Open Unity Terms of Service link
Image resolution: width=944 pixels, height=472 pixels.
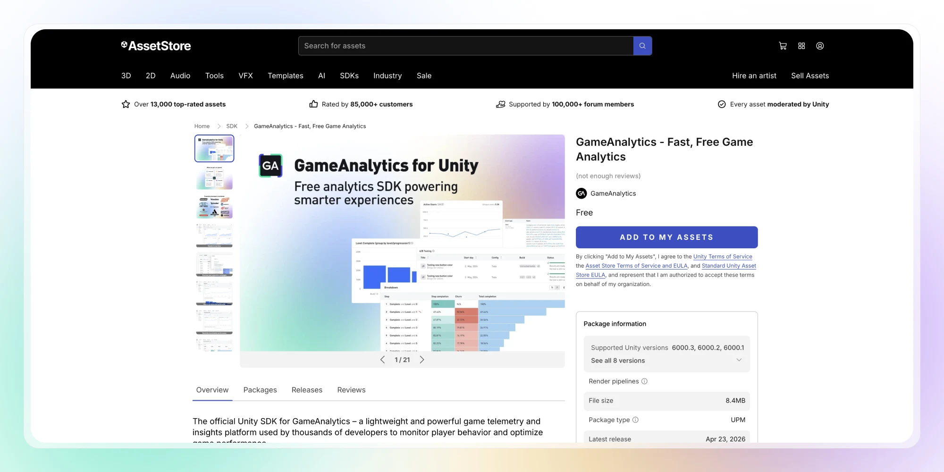tap(723, 257)
